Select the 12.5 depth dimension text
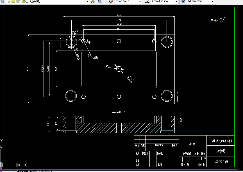The image size is (243, 172). [x=181, y=120]
